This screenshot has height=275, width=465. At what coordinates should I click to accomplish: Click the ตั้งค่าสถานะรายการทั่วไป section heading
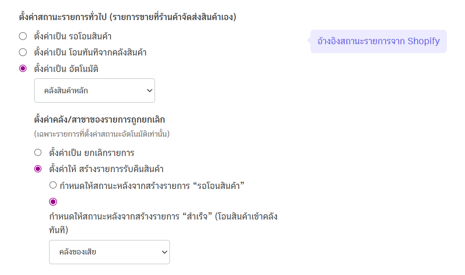127,17
